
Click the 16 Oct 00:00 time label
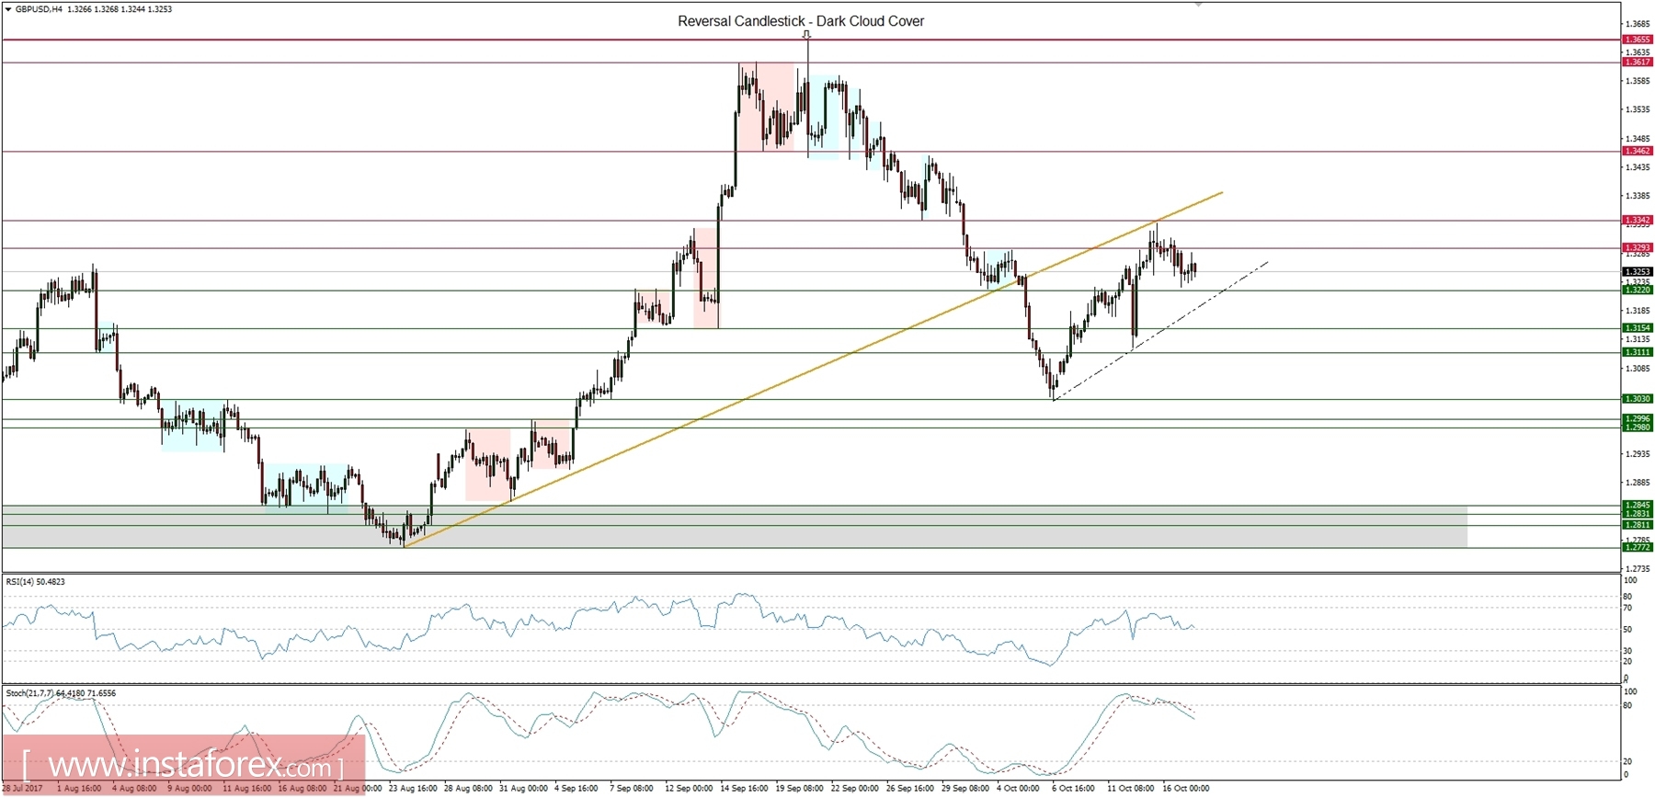[1185, 788]
